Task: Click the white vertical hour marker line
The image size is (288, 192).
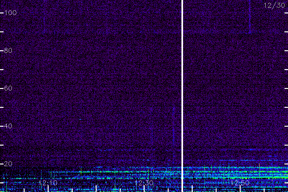Action: pos(182,96)
